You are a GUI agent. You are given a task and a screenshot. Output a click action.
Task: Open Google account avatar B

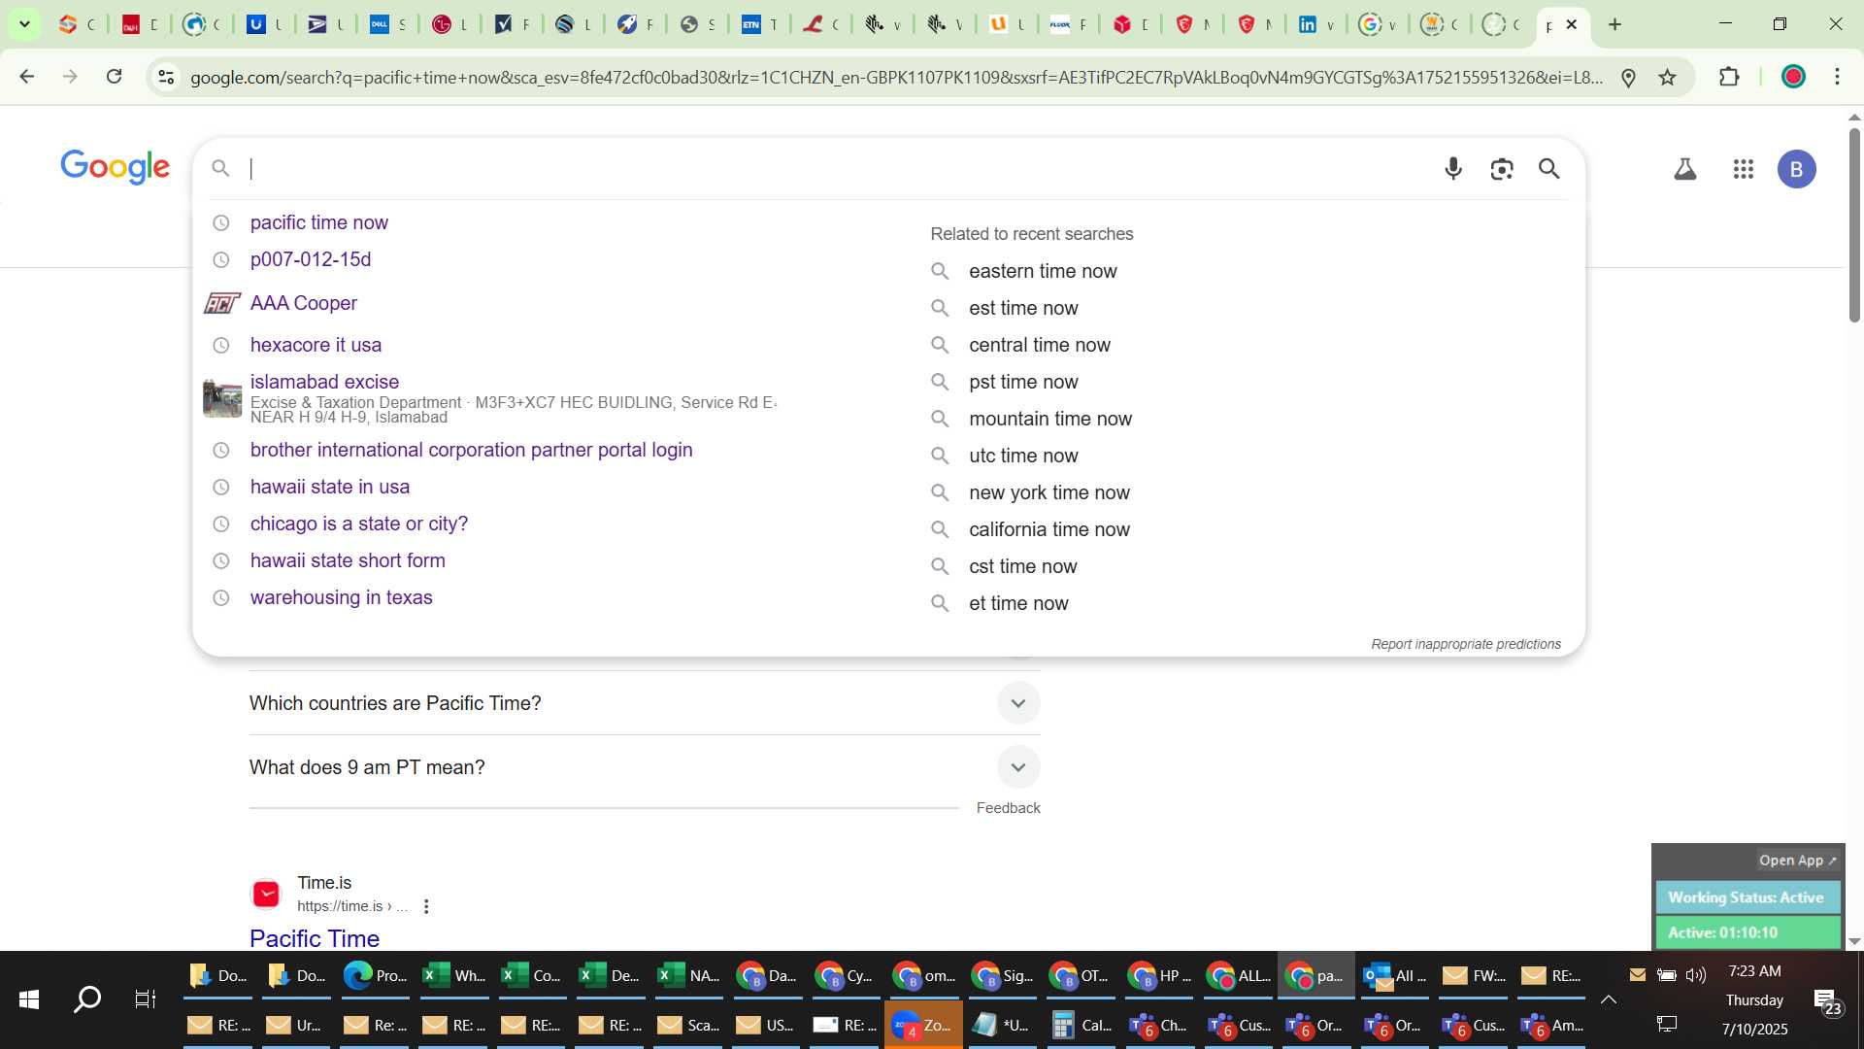1797,169
